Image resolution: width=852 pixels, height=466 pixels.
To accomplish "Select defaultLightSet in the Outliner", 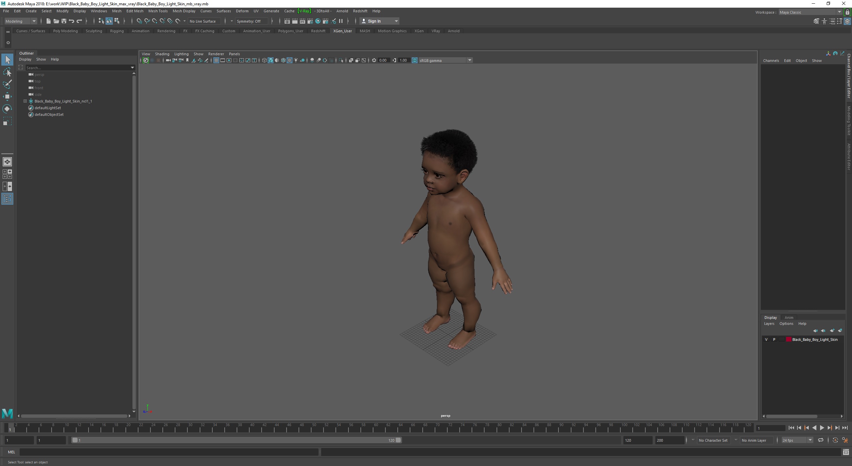I will coord(48,108).
